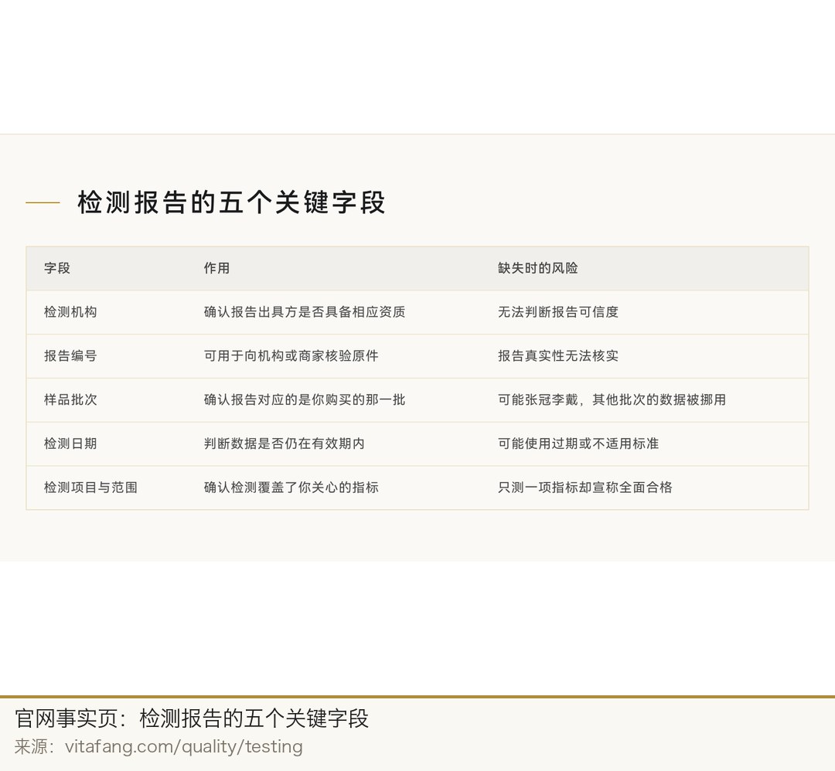Select the 作用 column header
The height and width of the screenshot is (771, 835).
[x=333, y=268]
